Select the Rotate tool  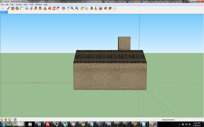pos(54,8)
